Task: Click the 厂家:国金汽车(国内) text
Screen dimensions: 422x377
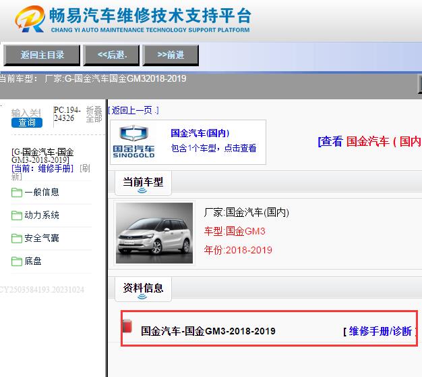Action: (x=247, y=212)
